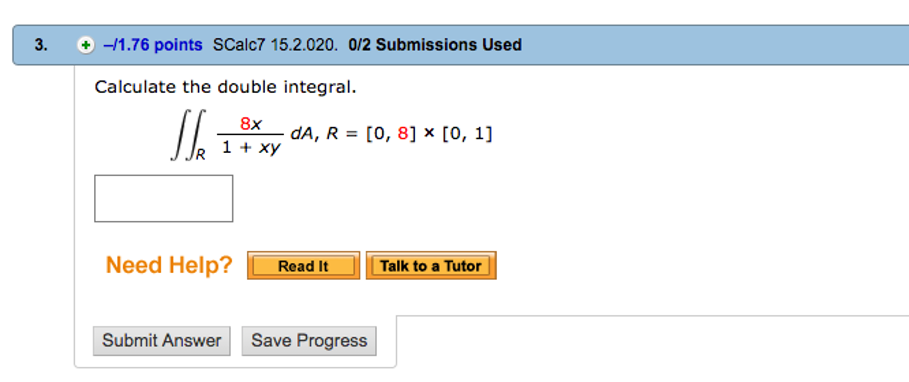
Task: Toggle the question detail expander plus sign
Action: pyautogui.click(x=85, y=44)
